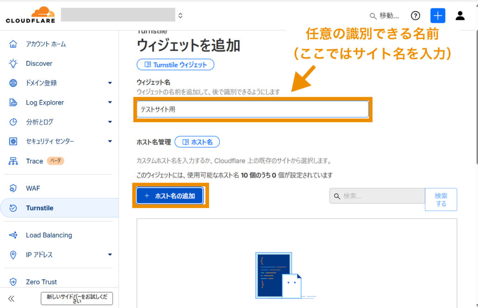Click the blue plus add button
This screenshot has height=308, width=478.
pyautogui.click(x=437, y=16)
